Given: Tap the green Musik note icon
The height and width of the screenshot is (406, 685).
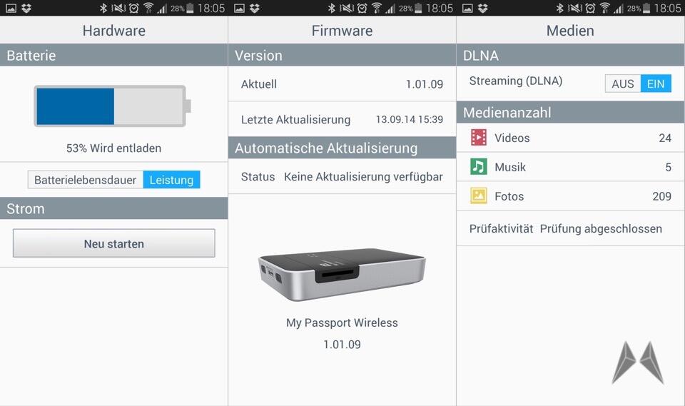Looking at the screenshot, I should coord(478,166).
